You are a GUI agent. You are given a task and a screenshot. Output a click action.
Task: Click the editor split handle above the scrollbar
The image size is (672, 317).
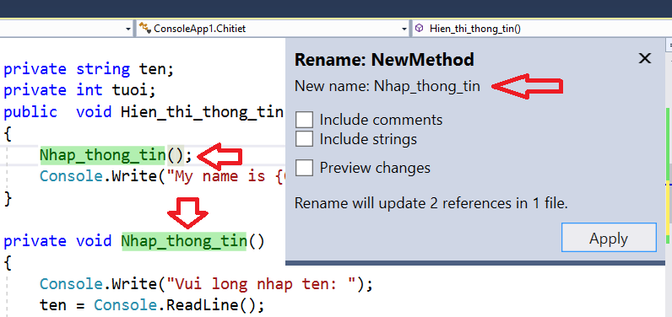click(669, 45)
